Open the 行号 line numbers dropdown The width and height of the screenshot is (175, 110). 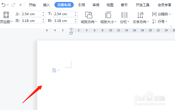[160, 21]
